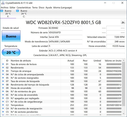Click the 248 veces power-on count field
Image resolution: width=127 pixels, height=117 pixels.
coord(116,42)
